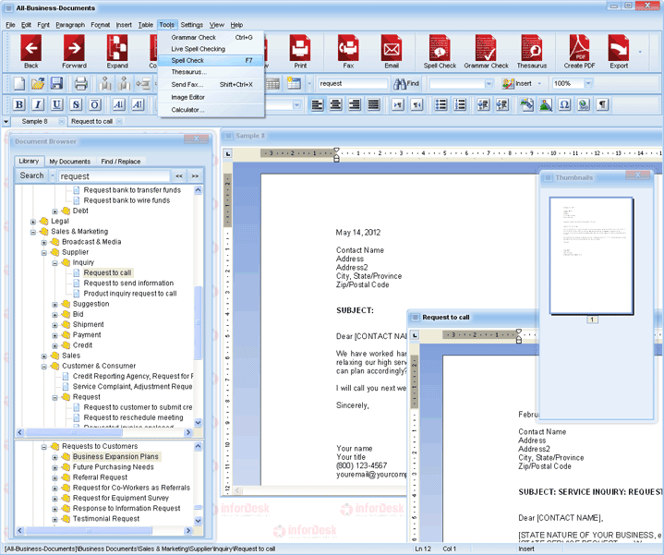
Task: Expand the Broadcast & Media folder
Action: pyautogui.click(x=44, y=243)
